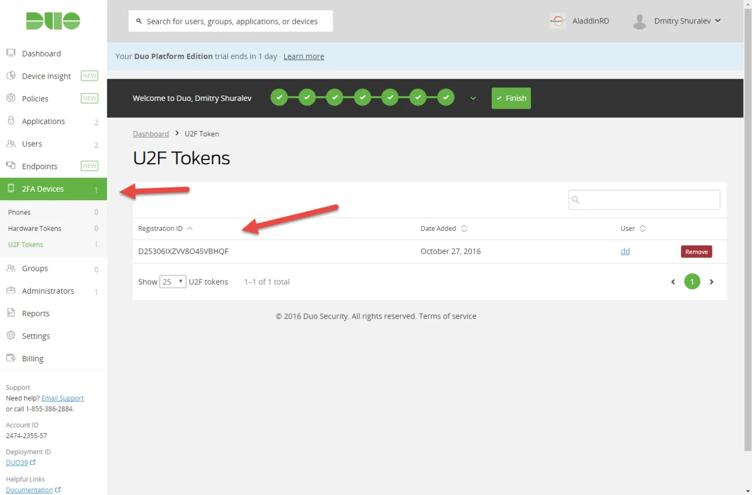Expand the welcome setup steps chevron
This screenshot has width=752, height=495.
click(473, 98)
